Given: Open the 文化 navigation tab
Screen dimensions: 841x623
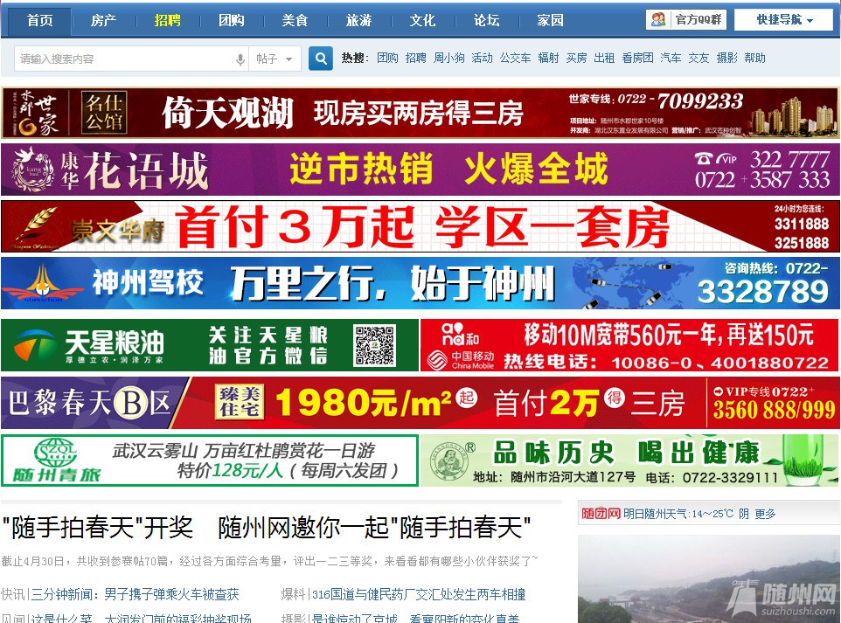Looking at the screenshot, I should click(422, 20).
